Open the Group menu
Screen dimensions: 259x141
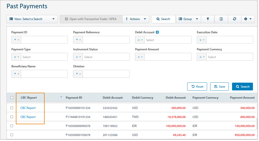(x=188, y=19)
